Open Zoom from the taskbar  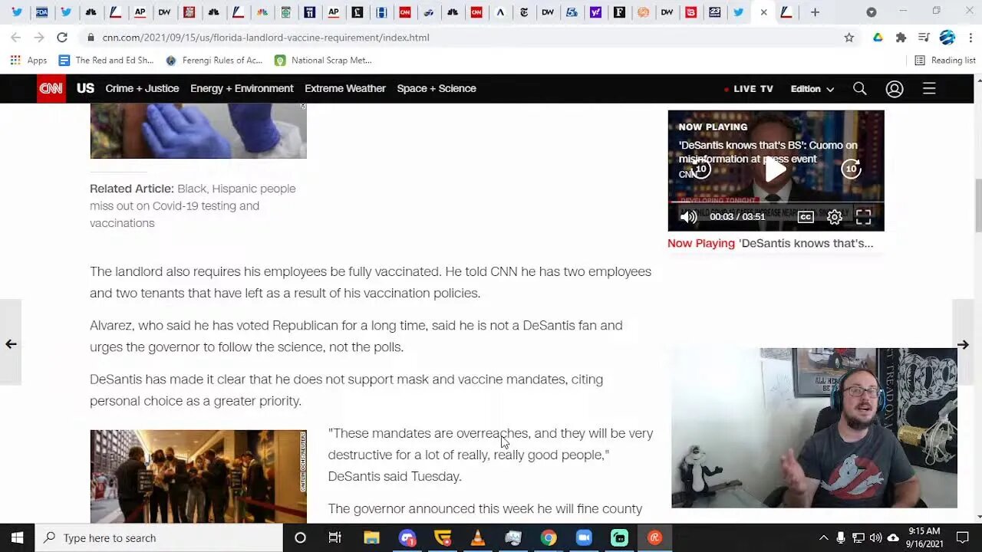[x=583, y=537]
